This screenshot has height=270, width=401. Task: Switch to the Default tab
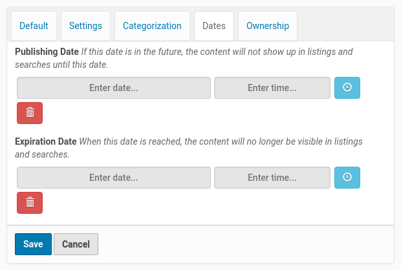34,26
